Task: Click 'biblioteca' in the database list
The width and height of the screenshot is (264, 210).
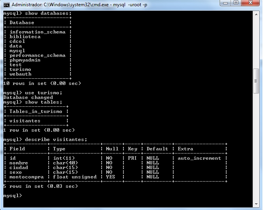Action: (x=25, y=37)
